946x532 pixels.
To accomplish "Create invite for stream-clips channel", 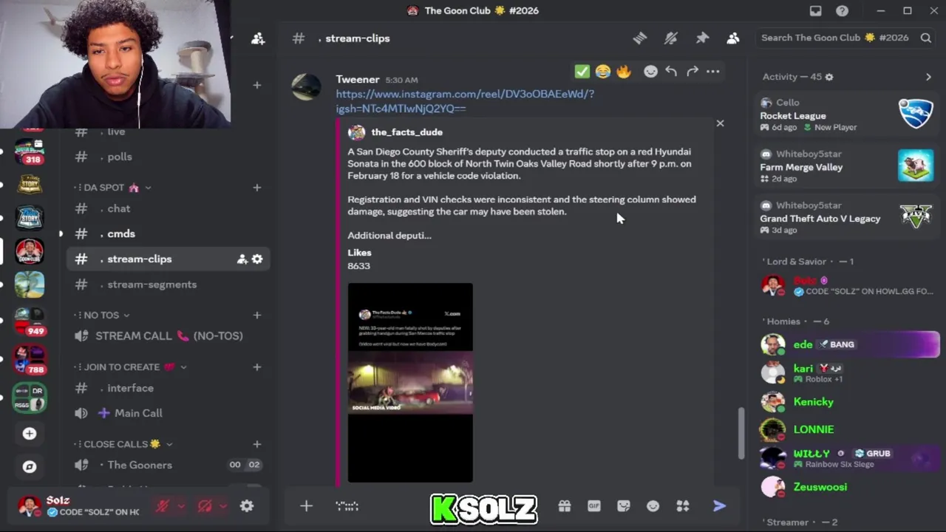I will pos(242,259).
